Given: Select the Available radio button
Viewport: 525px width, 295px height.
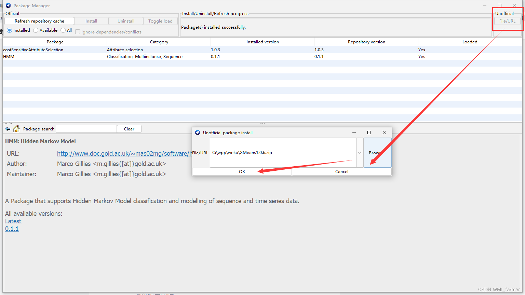Looking at the screenshot, I should coord(45,30).
